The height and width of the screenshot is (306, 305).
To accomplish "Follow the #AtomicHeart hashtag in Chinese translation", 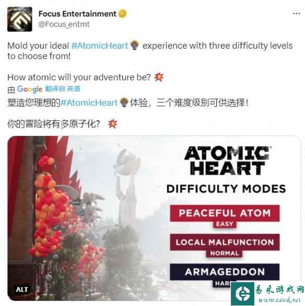I will pyautogui.click(x=89, y=103).
